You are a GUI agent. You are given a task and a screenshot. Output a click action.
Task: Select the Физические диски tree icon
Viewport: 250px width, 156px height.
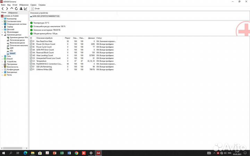[x=8, y=43]
